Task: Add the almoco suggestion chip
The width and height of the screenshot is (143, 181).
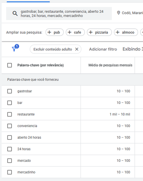Action: [126, 32]
